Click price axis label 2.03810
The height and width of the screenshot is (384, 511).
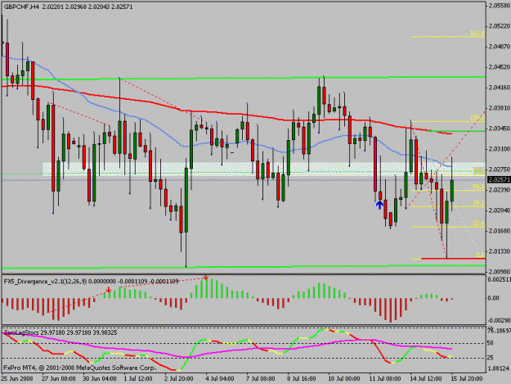(x=500, y=108)
